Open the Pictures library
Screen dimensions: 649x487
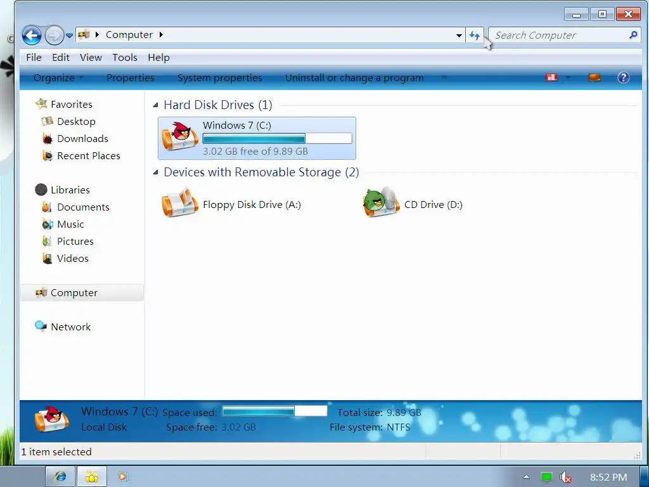(75, 242)
